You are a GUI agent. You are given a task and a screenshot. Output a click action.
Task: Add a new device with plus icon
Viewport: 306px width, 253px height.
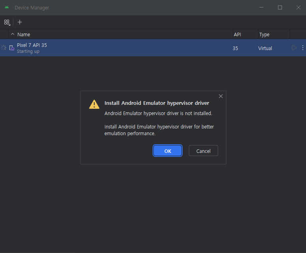coord(19,22)
